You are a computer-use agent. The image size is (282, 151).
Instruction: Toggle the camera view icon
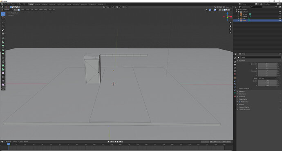pos(231,29)
